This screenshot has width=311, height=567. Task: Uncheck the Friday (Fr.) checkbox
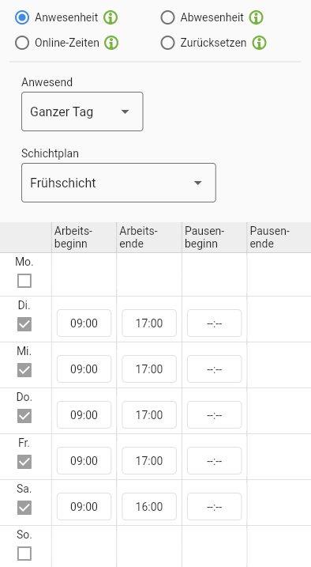(x=24, y=462)
